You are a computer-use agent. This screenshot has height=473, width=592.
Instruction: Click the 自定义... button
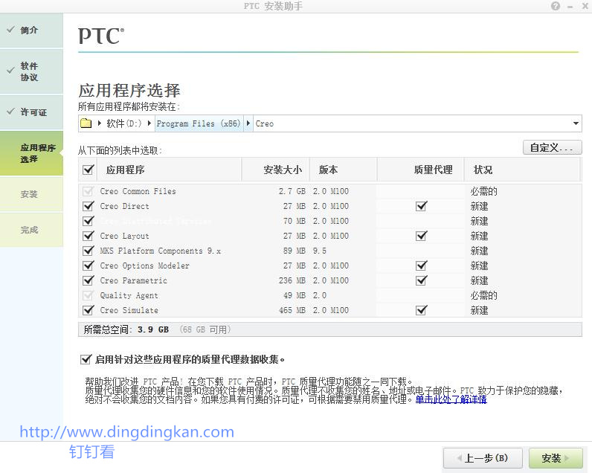pyautogui.click(x=552, y=147)
